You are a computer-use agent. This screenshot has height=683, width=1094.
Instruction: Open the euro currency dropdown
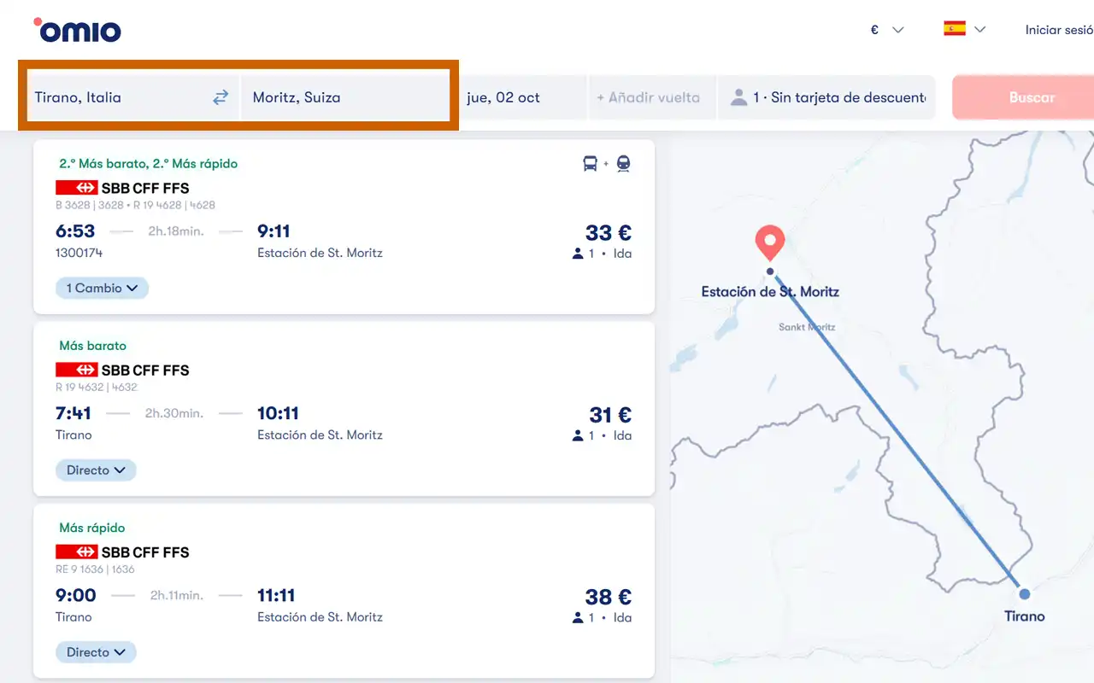(x=886, y=30)
